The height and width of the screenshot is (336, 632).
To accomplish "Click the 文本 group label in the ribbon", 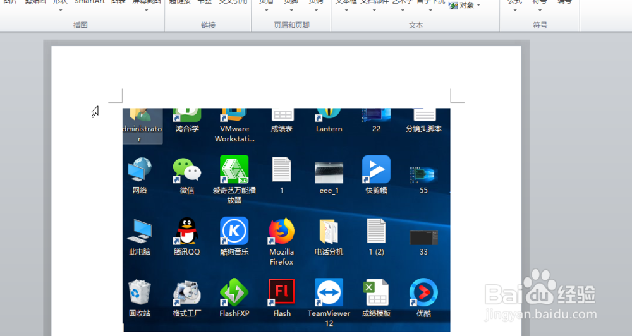I will (416, 25).
